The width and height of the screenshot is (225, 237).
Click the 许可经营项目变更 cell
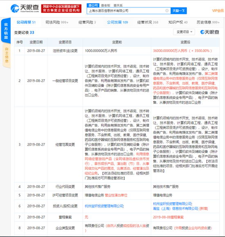pos(65,195)
